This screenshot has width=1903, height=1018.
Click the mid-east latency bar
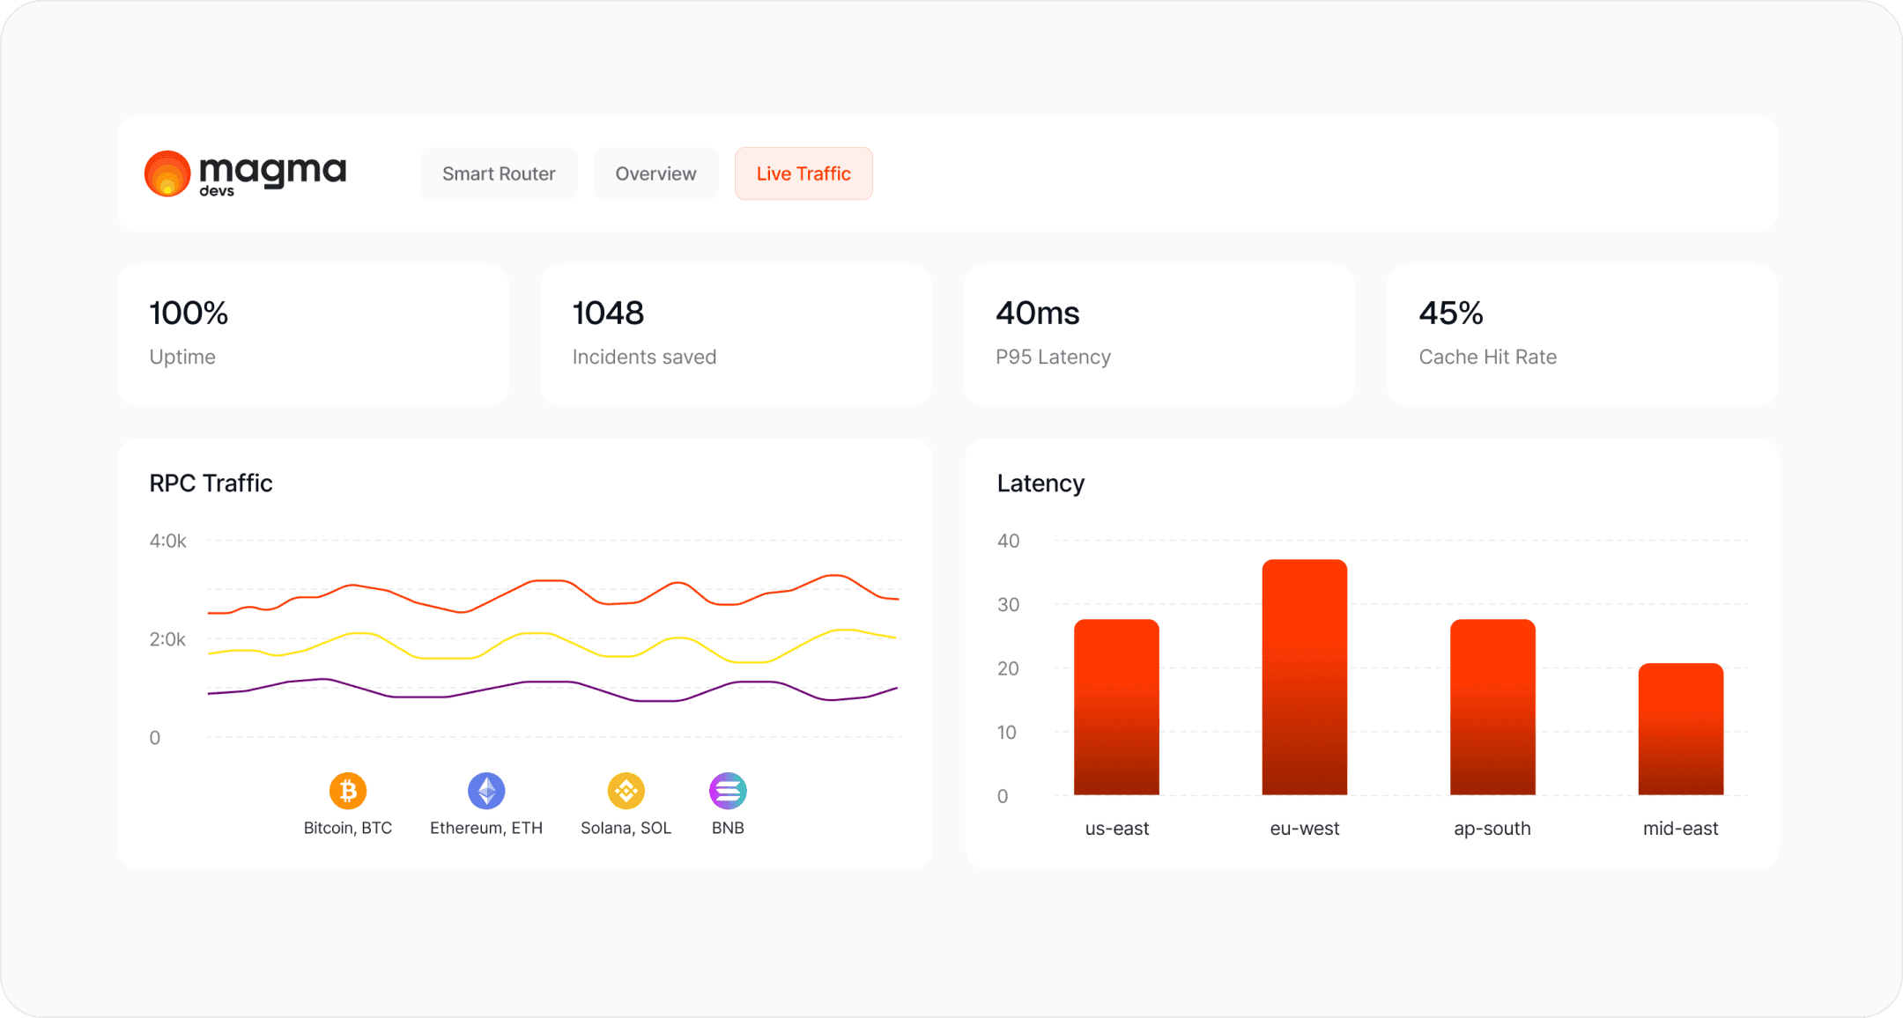(1680, 729)
